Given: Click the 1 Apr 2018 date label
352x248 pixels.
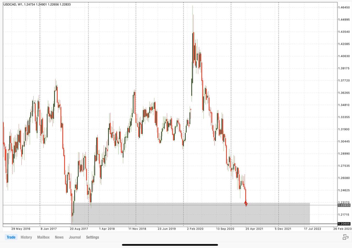Looking at the screenshot, I should point(107,229).
